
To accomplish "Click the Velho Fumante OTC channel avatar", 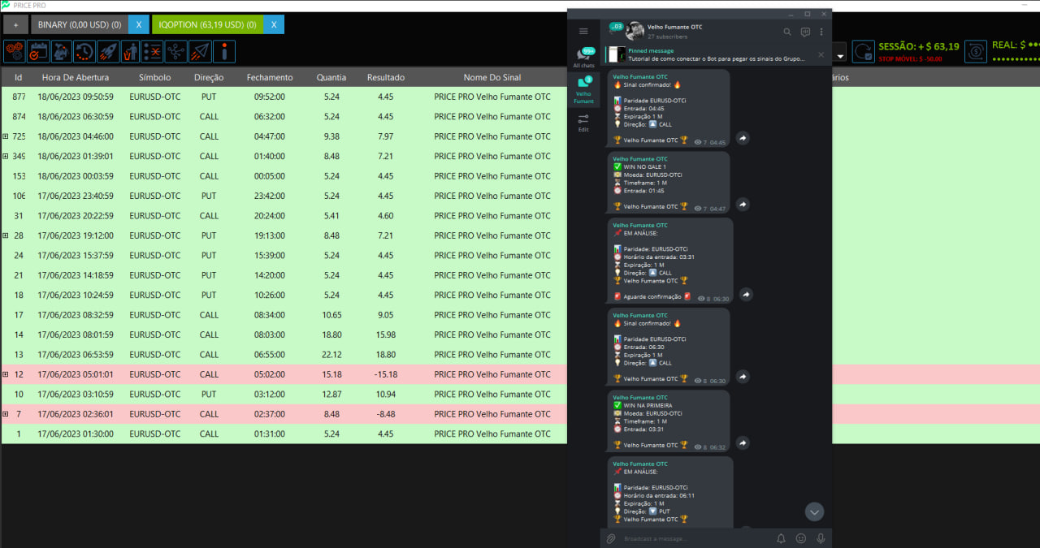I will [635, 32].
